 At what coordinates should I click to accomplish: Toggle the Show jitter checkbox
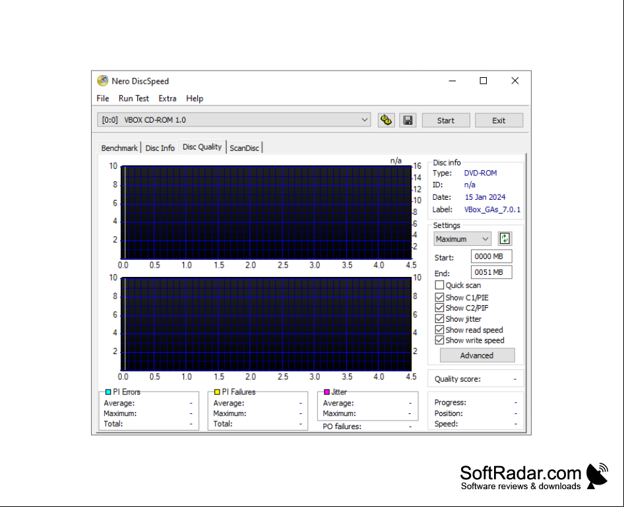point(439,319)
